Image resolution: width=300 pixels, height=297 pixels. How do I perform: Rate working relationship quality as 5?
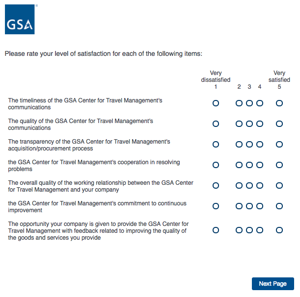click(279, 186)
